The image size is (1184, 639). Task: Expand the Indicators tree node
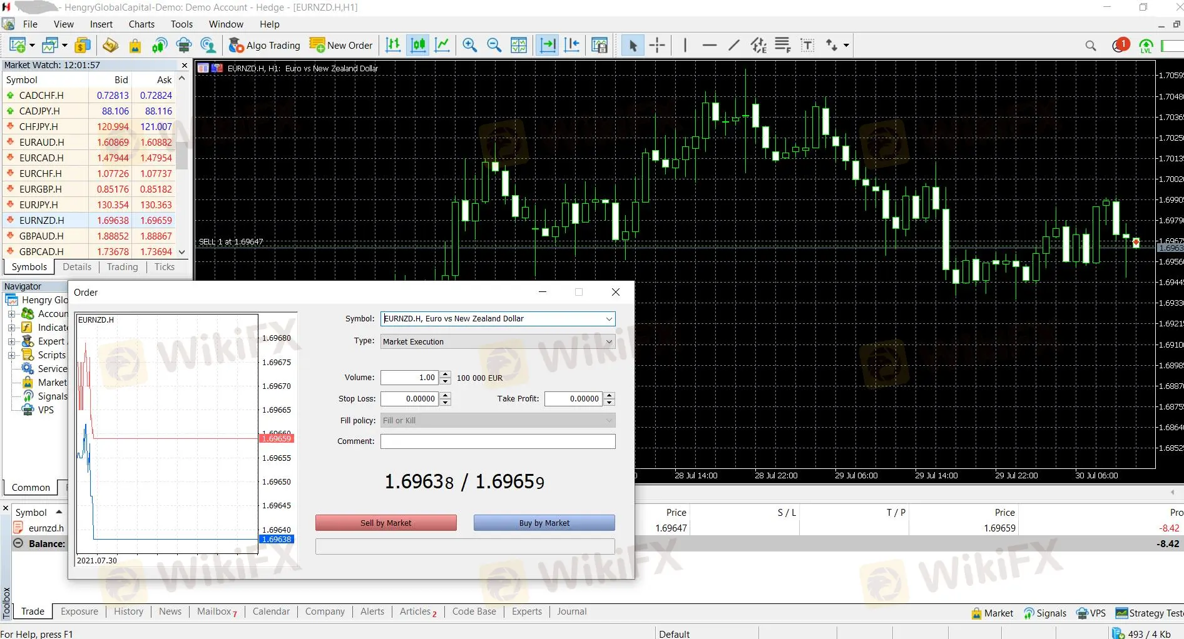[11, 328]
